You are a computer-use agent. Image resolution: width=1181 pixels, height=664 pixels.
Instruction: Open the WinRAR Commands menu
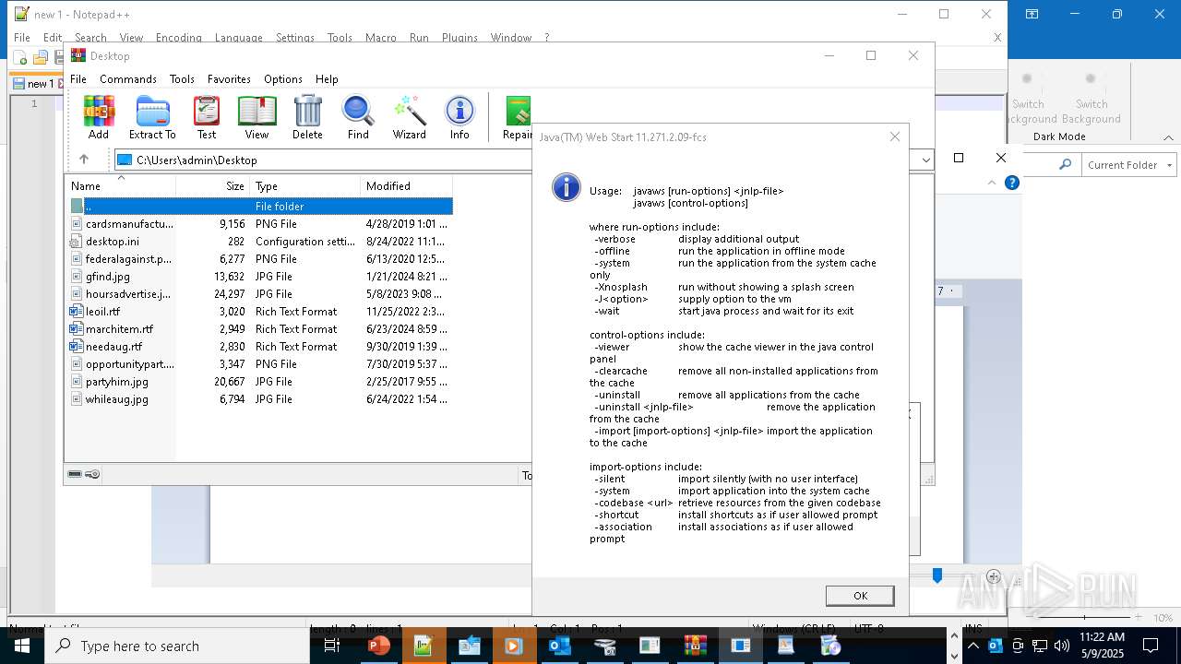point(128,79)
